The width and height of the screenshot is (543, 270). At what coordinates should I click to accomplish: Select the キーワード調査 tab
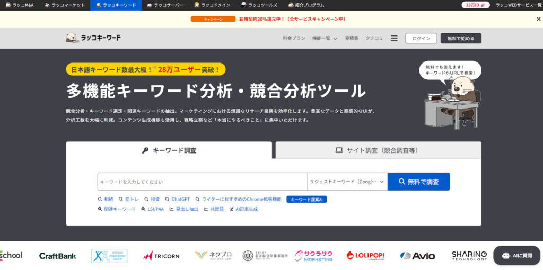(x=169, y=150)
